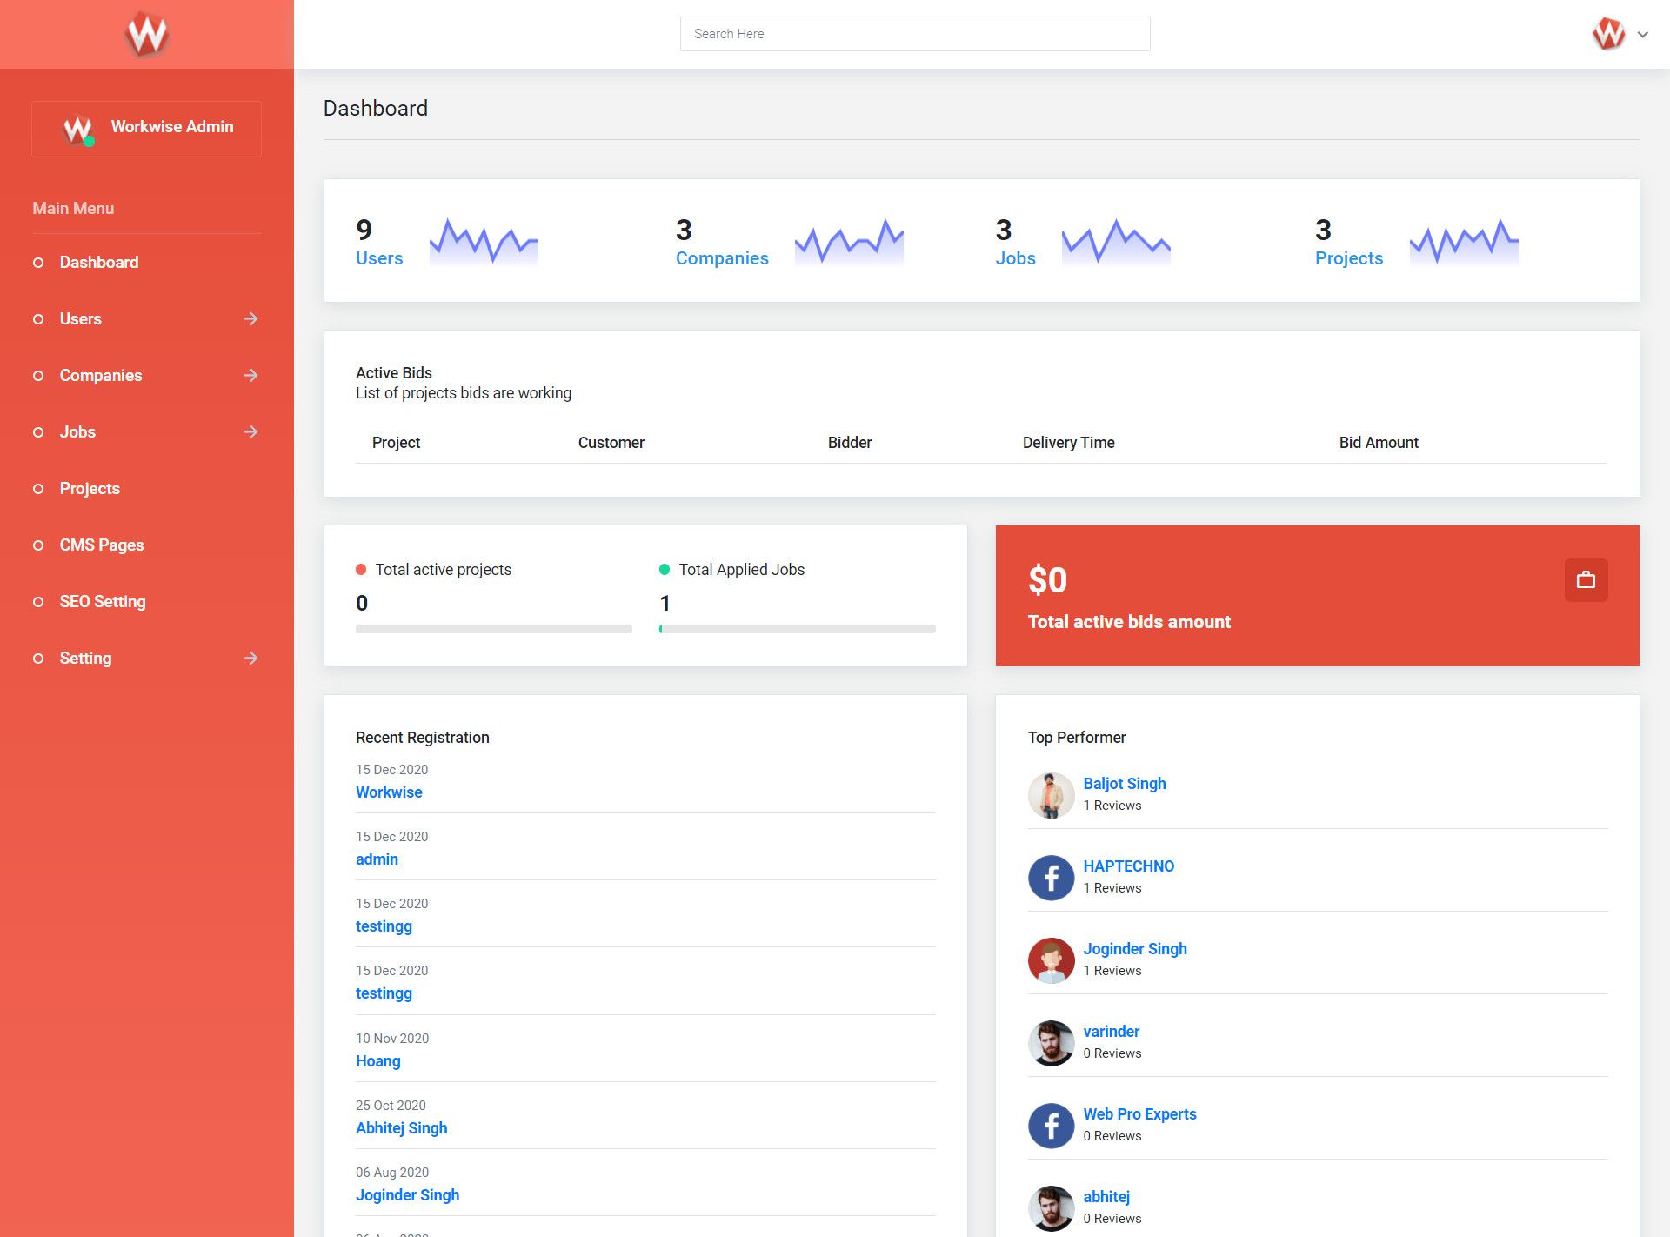Click Joginder Singh's avatar in Top Performer
The height and width of the screenshot is (1237, 1670).
tap(1051, 960)
